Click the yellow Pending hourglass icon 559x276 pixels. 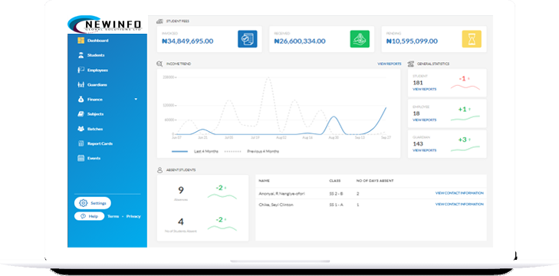click(x=472, y=39)
